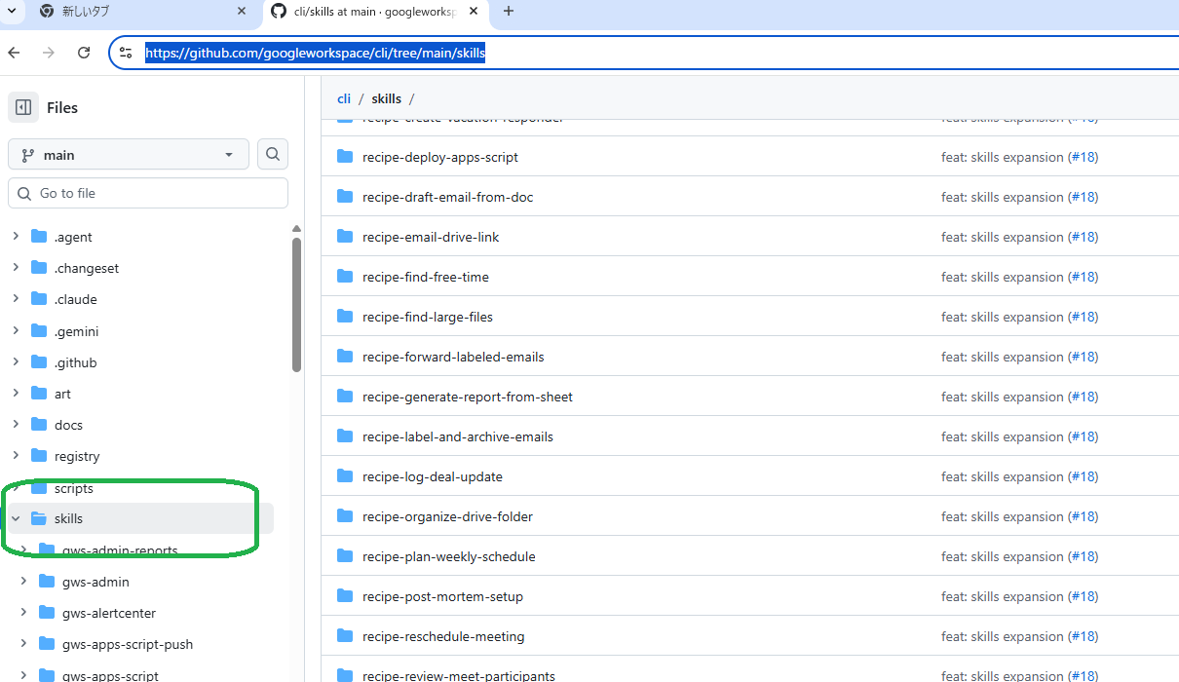Screen dimensions: 1179x682
Task: Click folder icon for recipe-find-large-files
Action: tap(344, 317)
